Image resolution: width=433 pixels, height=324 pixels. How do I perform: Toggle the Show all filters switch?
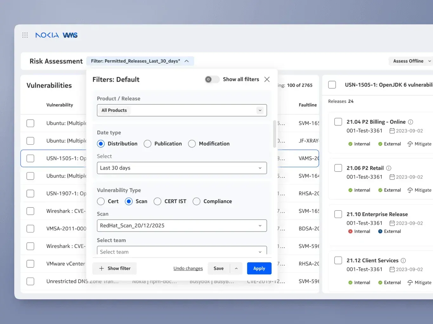(212, 79)
